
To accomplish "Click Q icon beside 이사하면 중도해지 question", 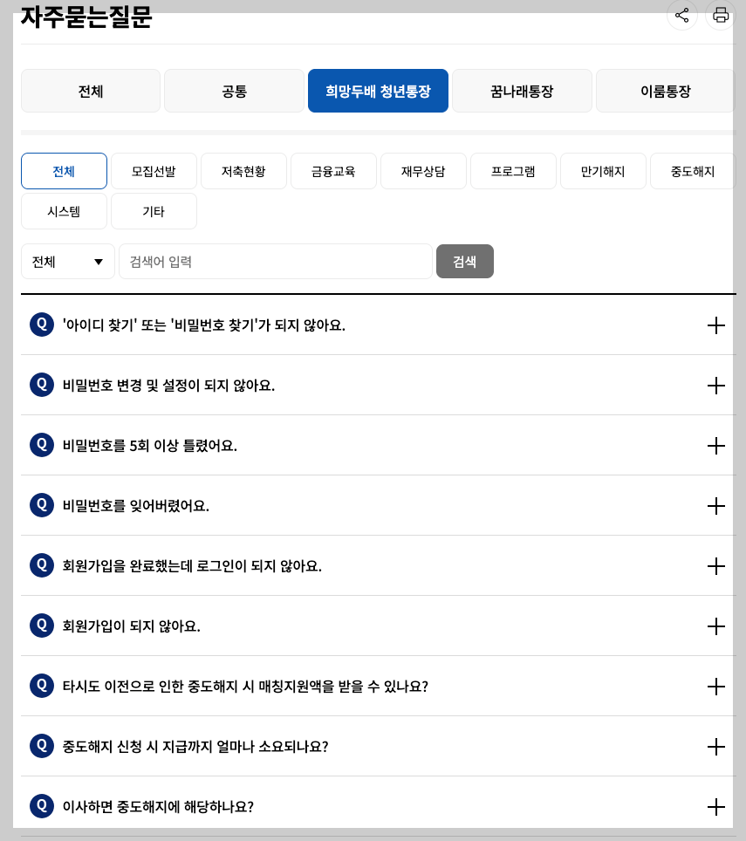I will [42, 805].
